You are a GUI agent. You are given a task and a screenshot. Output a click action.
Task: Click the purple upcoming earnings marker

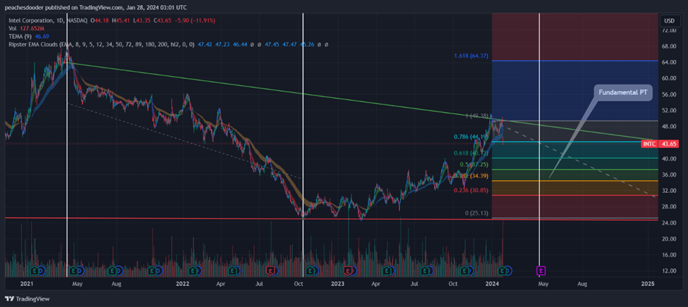pyautogui.click(x=541, y=270)
